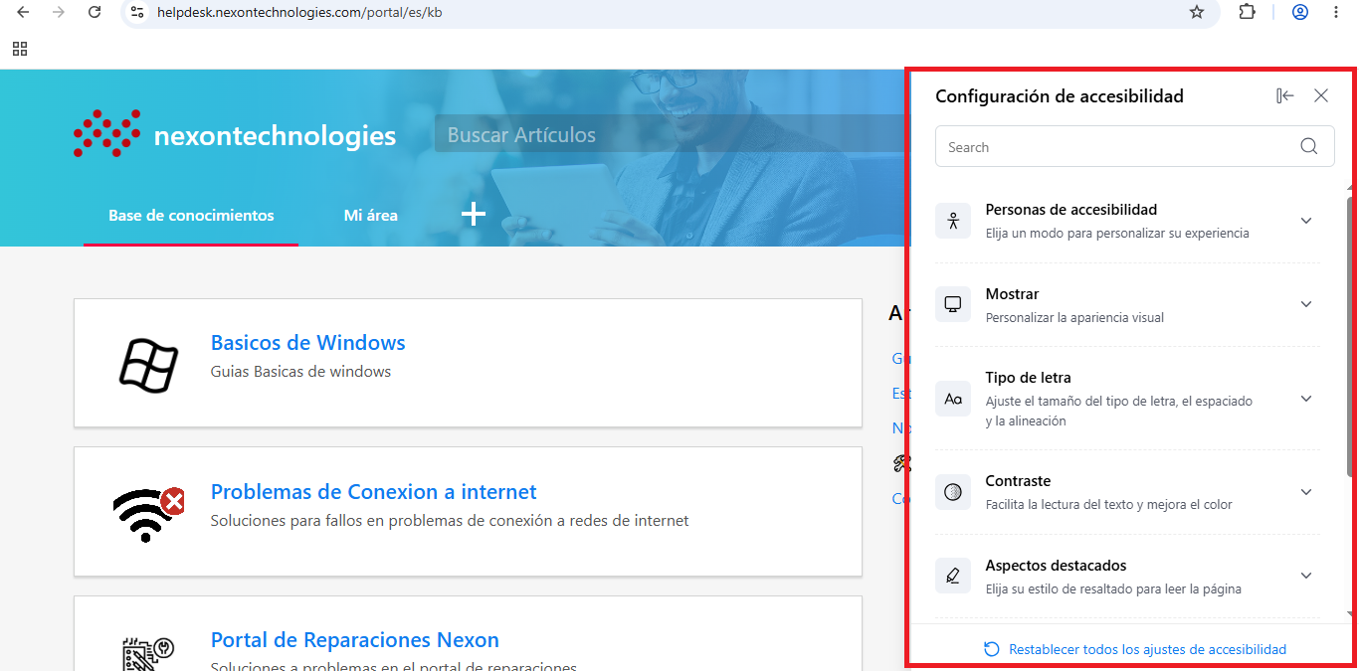The height and width of the screenshot is (671, 1359).
Task: Switch to the Mi área tab
Action: [371, 216]
